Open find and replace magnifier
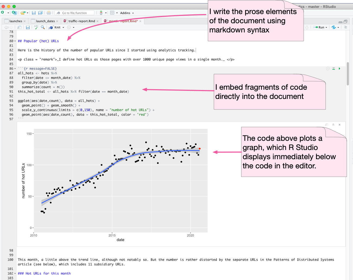The image size is (353, 280). (43, 27)
